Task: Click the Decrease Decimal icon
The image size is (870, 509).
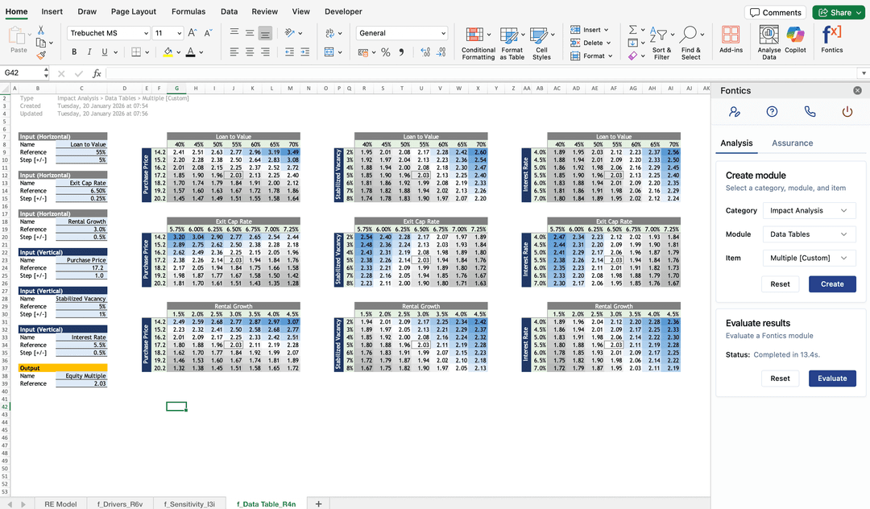Action: 441,52
